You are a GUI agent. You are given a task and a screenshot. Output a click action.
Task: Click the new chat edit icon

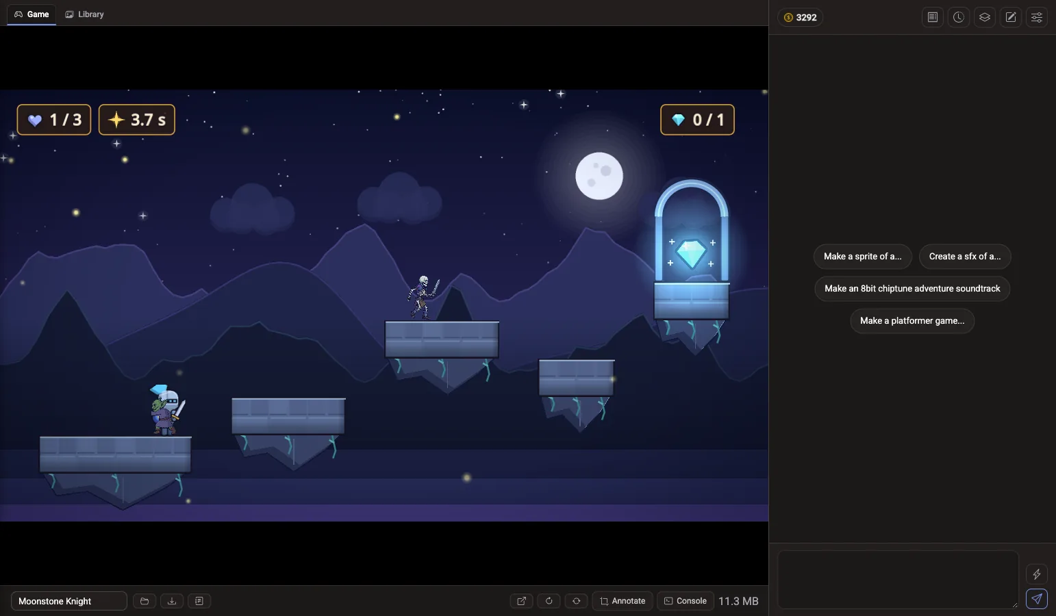tap(1011, 17)
